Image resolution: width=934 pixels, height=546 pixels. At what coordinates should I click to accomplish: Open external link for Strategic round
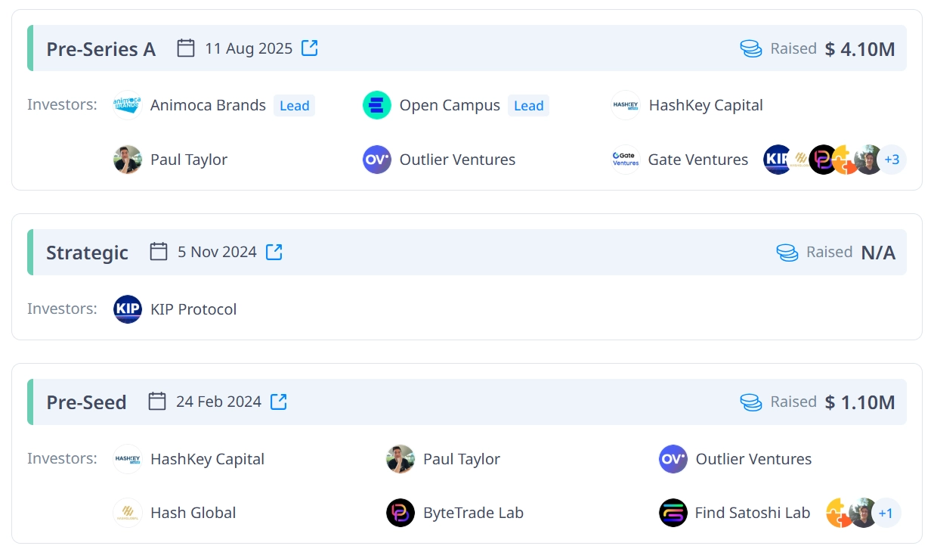tap(274, 252)
